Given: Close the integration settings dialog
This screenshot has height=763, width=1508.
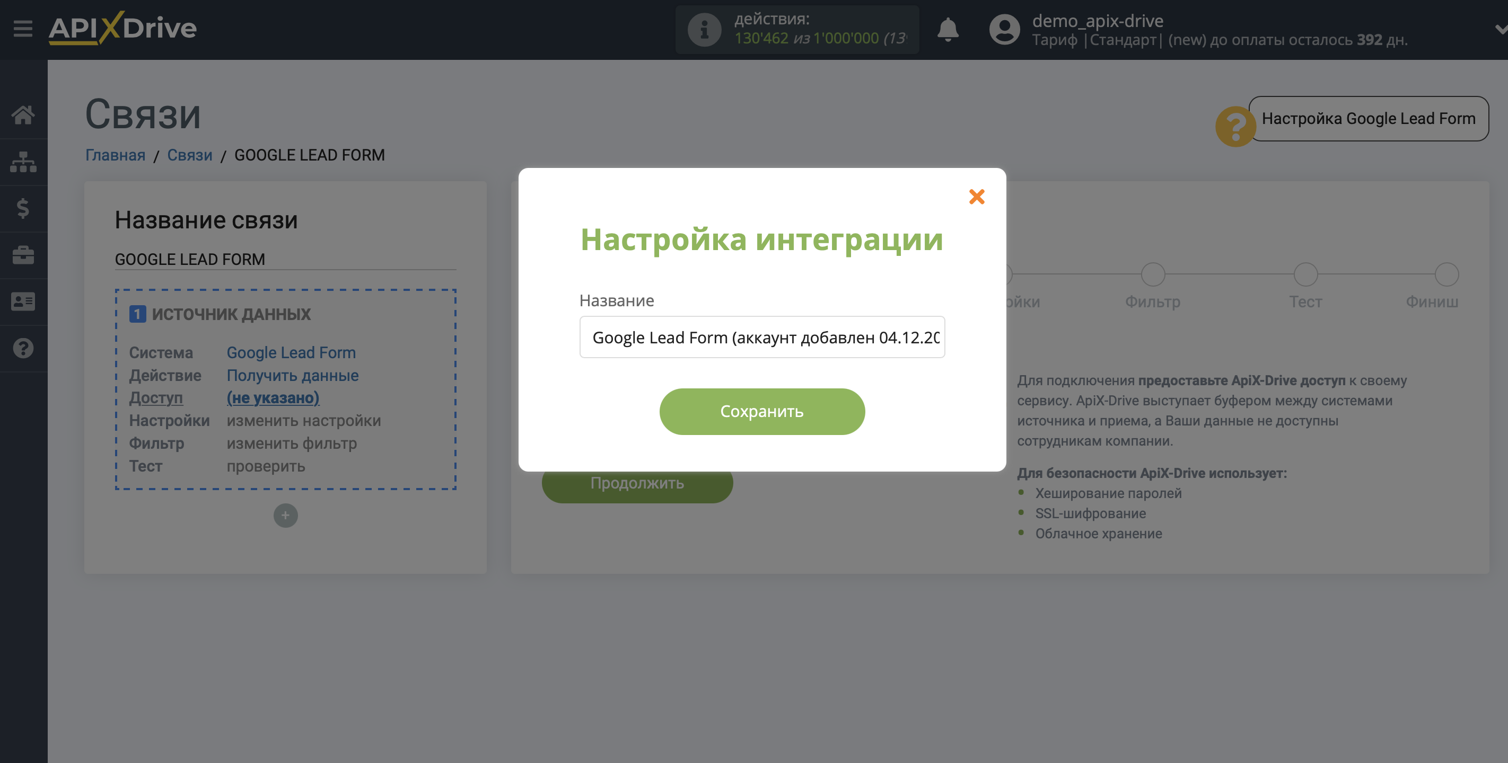Looking at the screenshot, I should pos(977,197).
